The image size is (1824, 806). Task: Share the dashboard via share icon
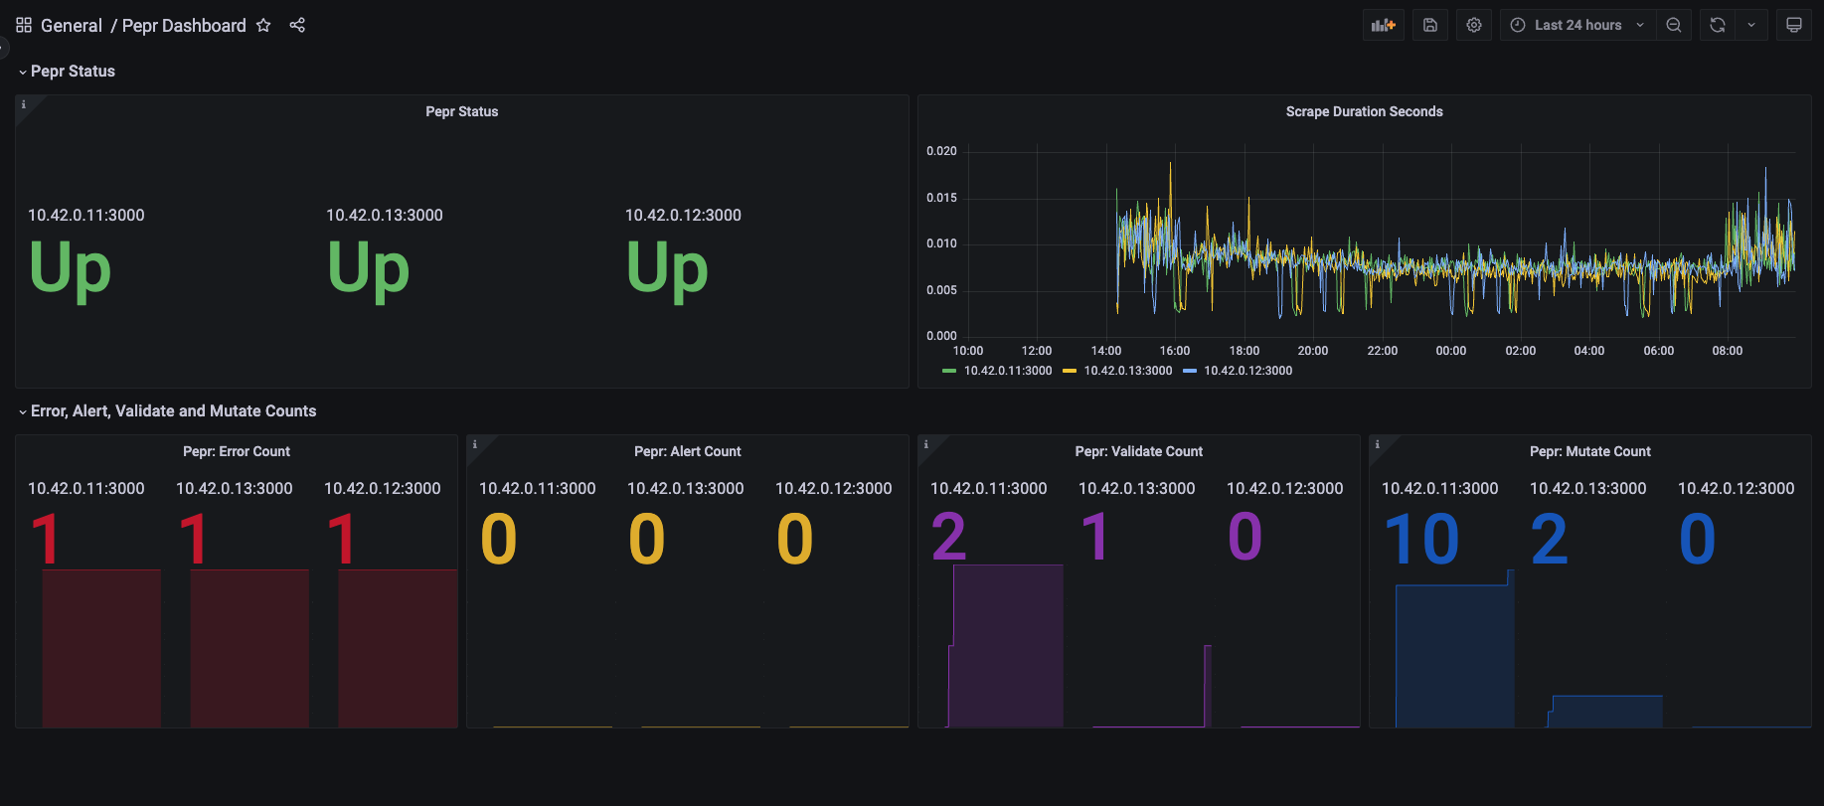coord(297,26)
